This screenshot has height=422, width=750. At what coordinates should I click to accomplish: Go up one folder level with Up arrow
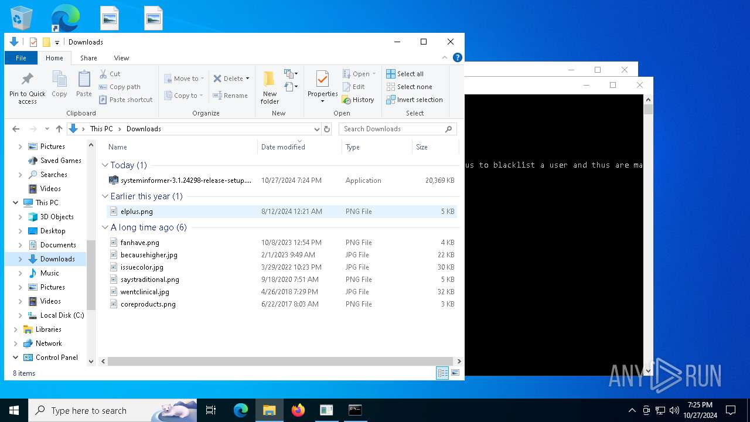59,129
